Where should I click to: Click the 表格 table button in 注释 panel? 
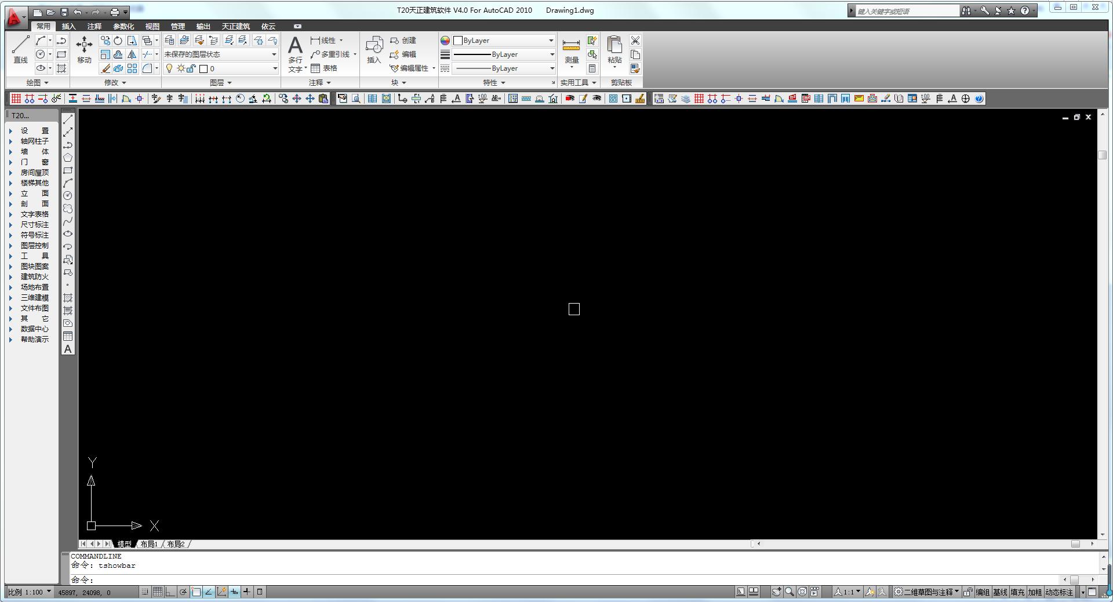tap(324, 68)
